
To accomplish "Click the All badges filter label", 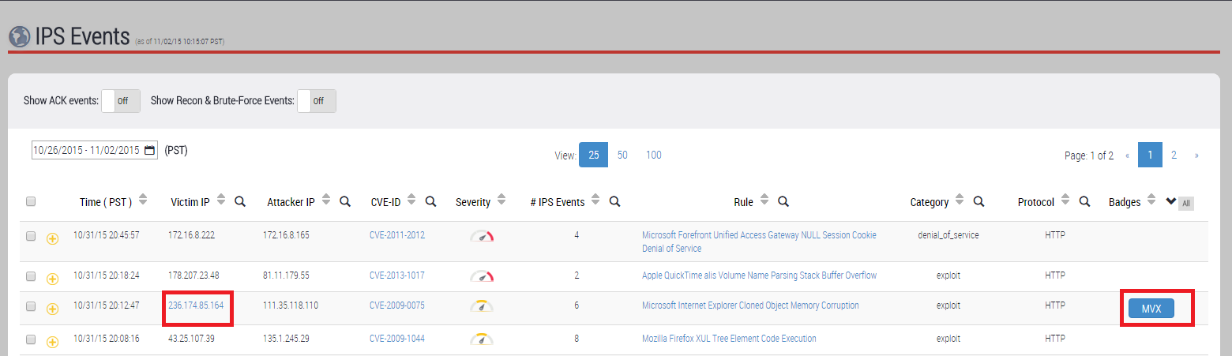I will [x=1186, y=204].
